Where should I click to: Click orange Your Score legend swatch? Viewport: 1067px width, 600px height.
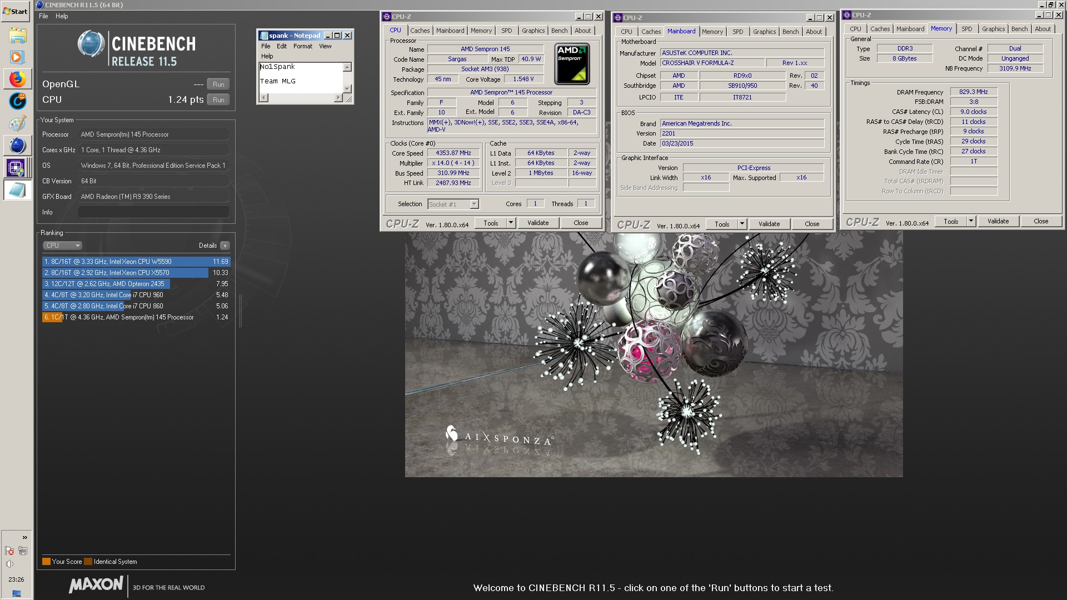46,562
